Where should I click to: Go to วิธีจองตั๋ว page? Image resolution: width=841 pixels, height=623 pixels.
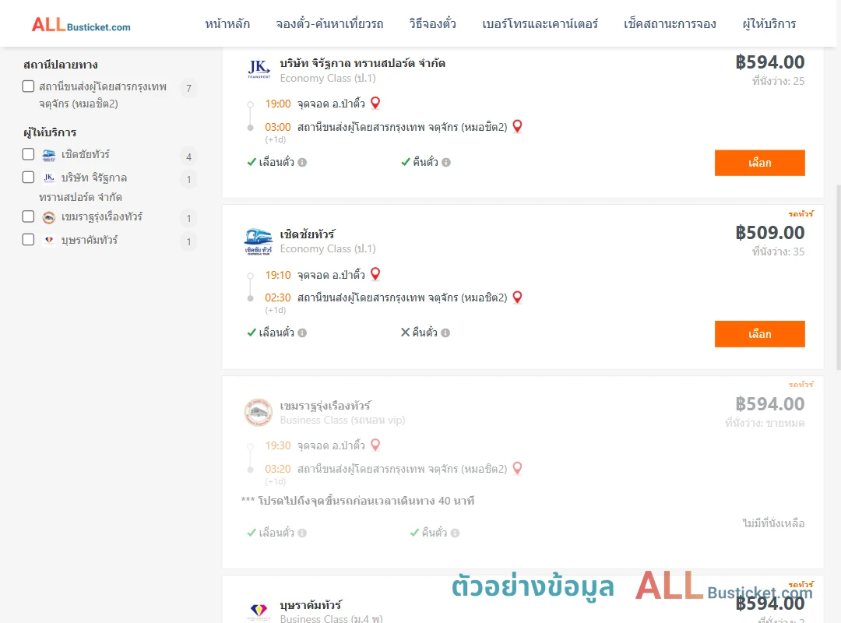tap(432, 23)
